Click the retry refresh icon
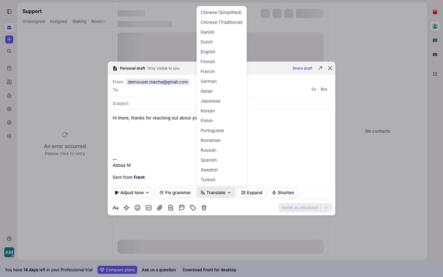The image size is (443, 277). pos(64,135)
